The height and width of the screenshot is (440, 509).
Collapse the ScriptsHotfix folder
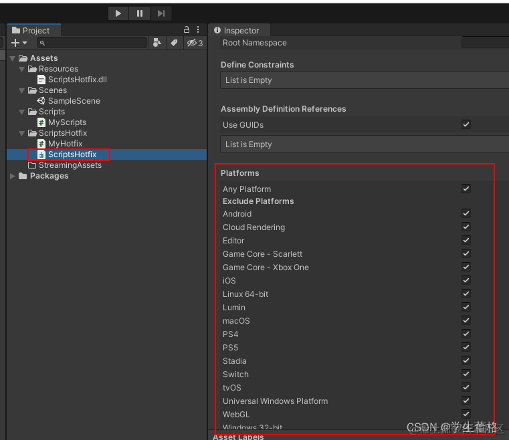[x=22, y=133]
